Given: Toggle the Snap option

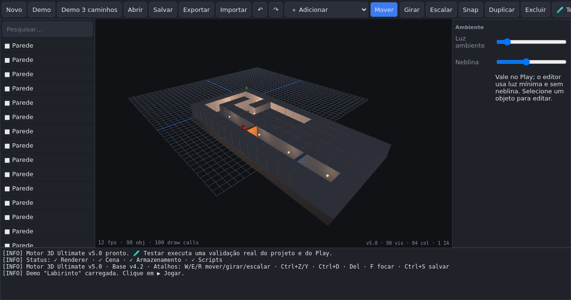Looking at the screenshot, I should click(471, 10).
